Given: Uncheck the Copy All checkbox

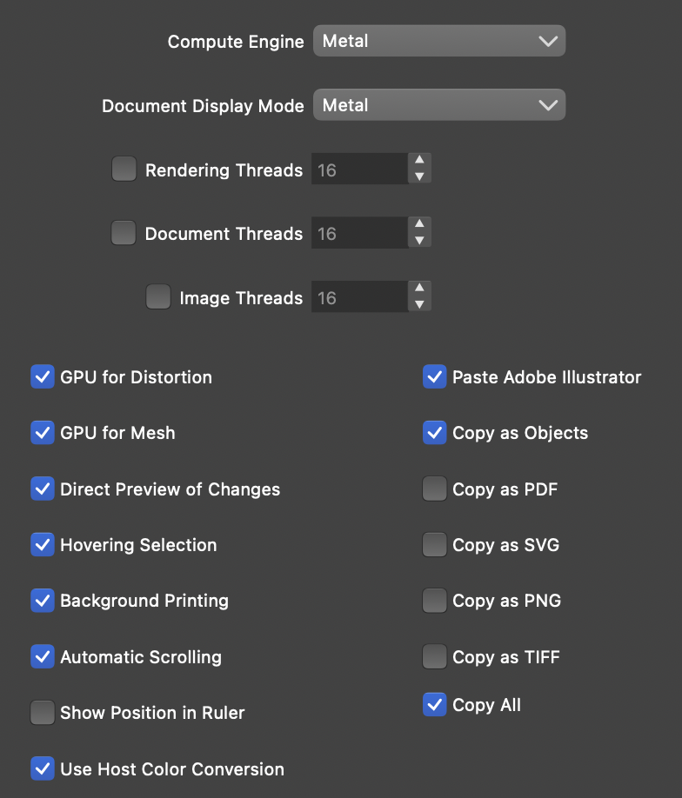Looking at the screenshot, I should click(435, 704).
